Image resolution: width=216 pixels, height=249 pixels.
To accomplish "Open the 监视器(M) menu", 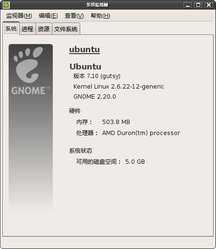I will tap(19, 16).
